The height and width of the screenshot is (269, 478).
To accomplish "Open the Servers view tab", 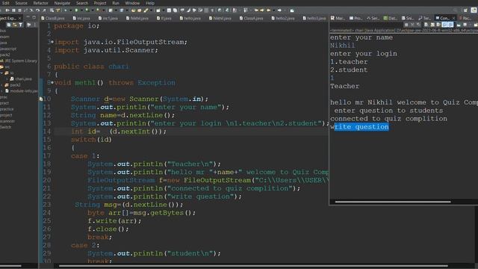I will (x=373, y=18).
